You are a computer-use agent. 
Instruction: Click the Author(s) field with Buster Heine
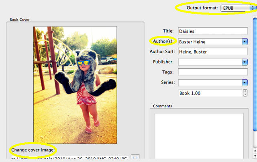coord(209,41)
